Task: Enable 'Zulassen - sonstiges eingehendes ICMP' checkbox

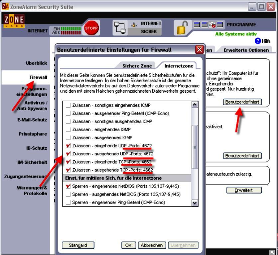Action: pyautogui.click(x=68, y=105)
